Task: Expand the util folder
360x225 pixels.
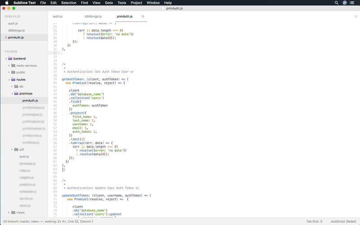Action: [12, 149]
